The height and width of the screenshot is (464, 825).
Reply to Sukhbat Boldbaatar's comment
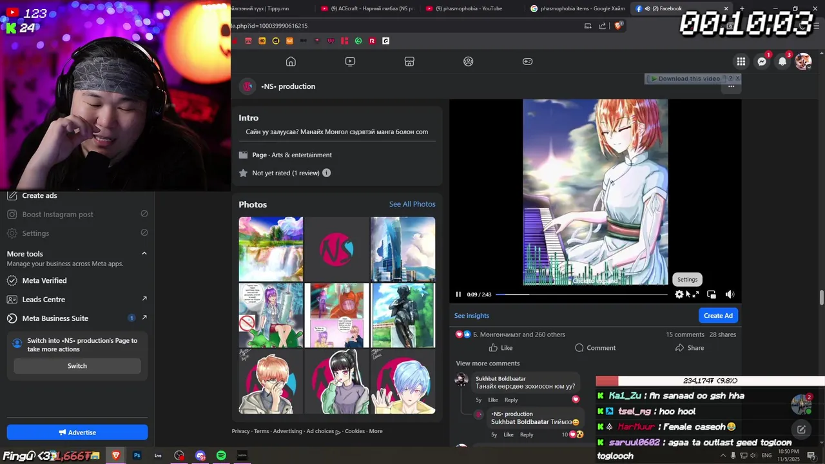(x=511, y=400)
